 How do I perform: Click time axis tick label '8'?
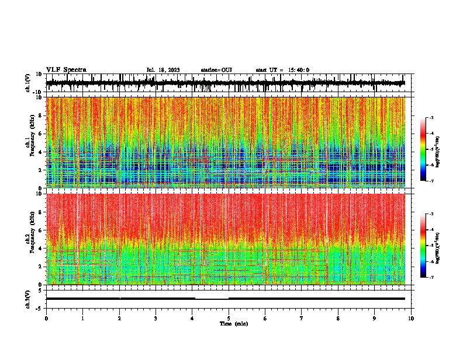(338, 318)
